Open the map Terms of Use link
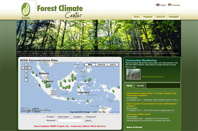 pyautogui.click(x=113, y=112)
